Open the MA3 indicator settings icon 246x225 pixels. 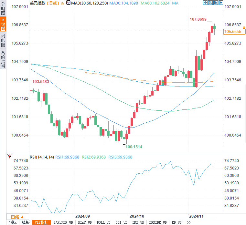pyautogui.click(x=68, y=3)
